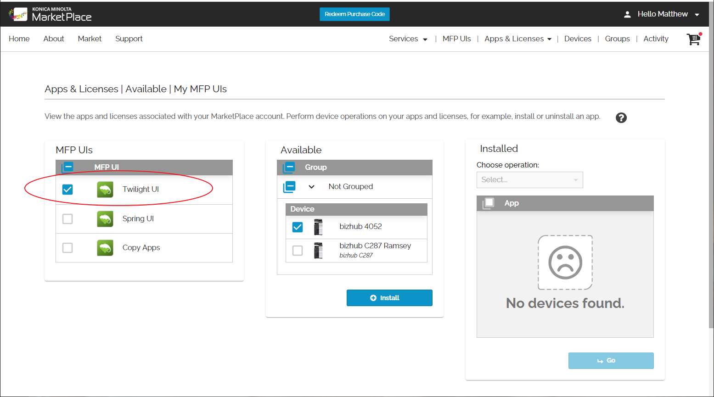
Task: Open the shopping cart icon
Action: coord(694,39)
